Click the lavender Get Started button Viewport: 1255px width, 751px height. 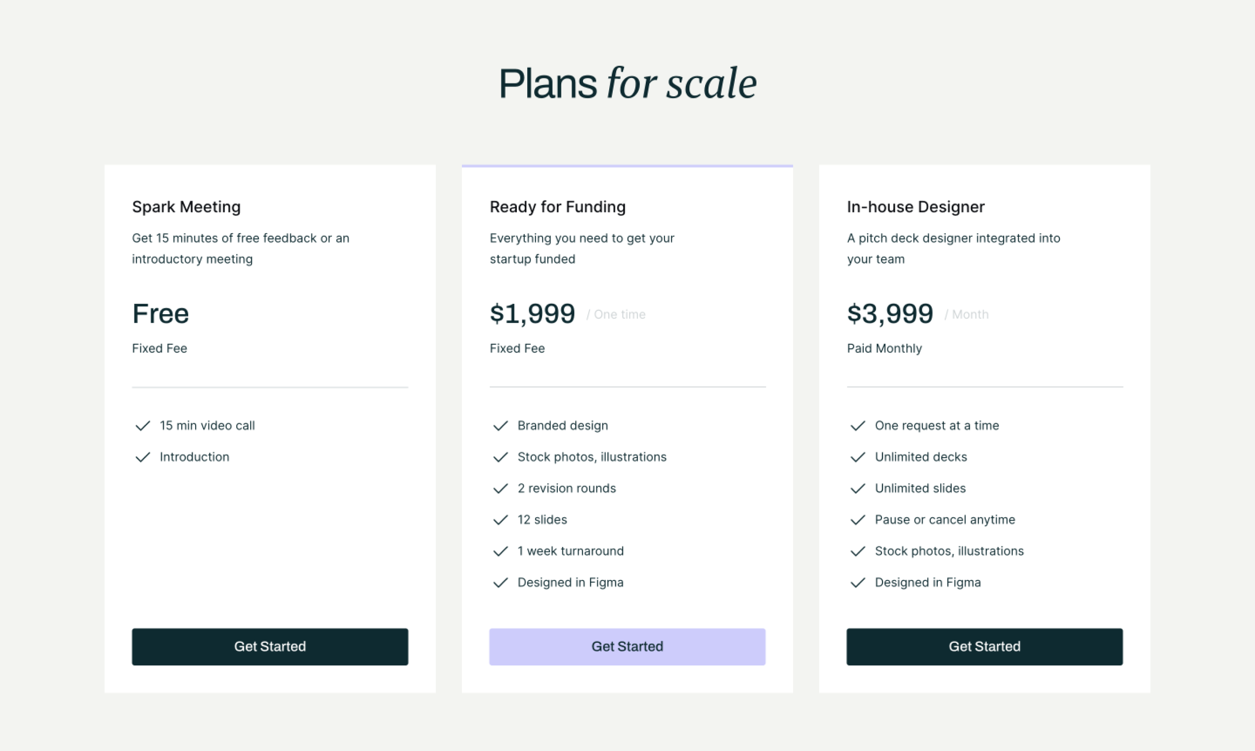click(627, 646)
